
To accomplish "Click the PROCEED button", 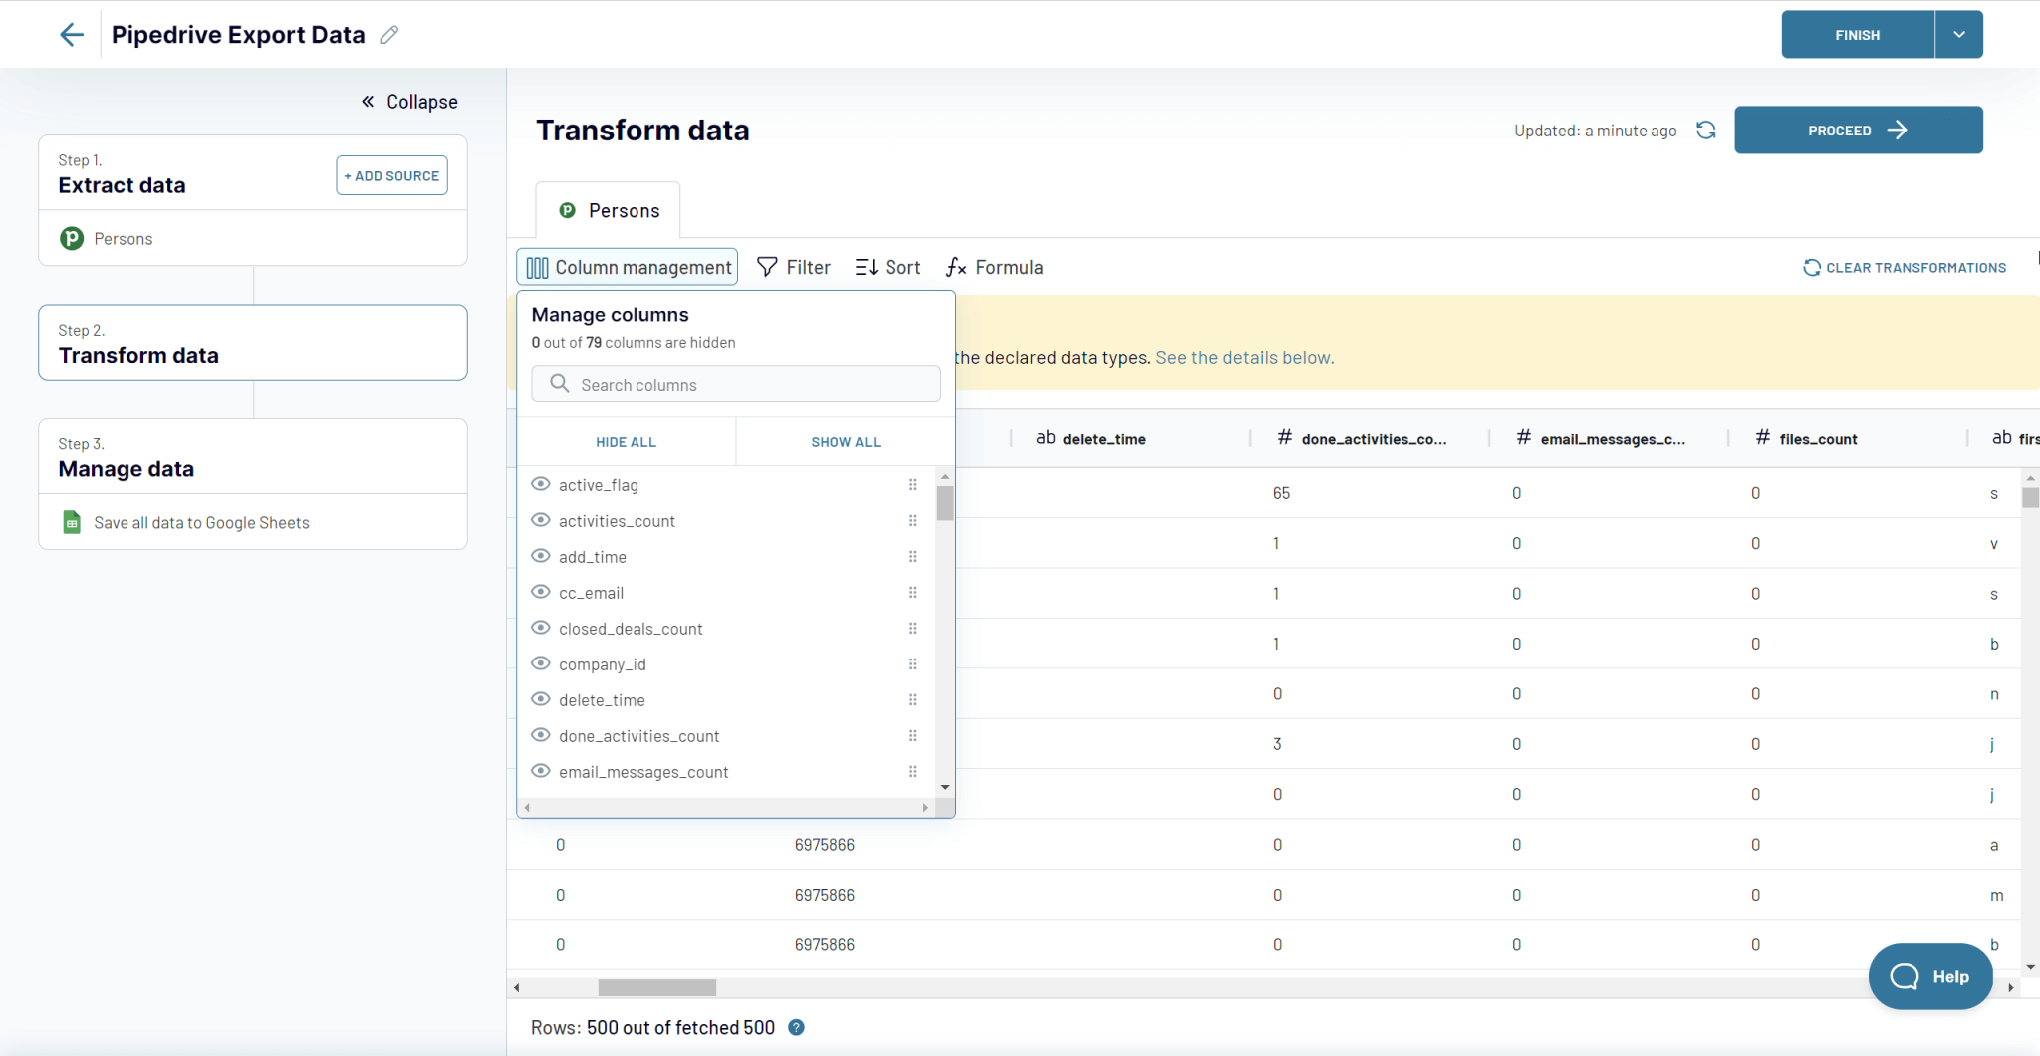I will pyautogui.click(x=1857, y=130).
